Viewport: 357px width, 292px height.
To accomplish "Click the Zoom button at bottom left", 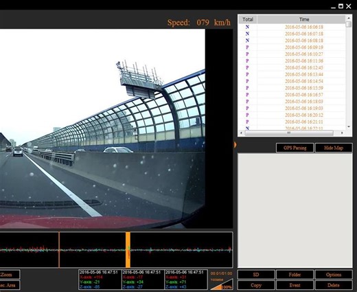I will click(9, 275).
